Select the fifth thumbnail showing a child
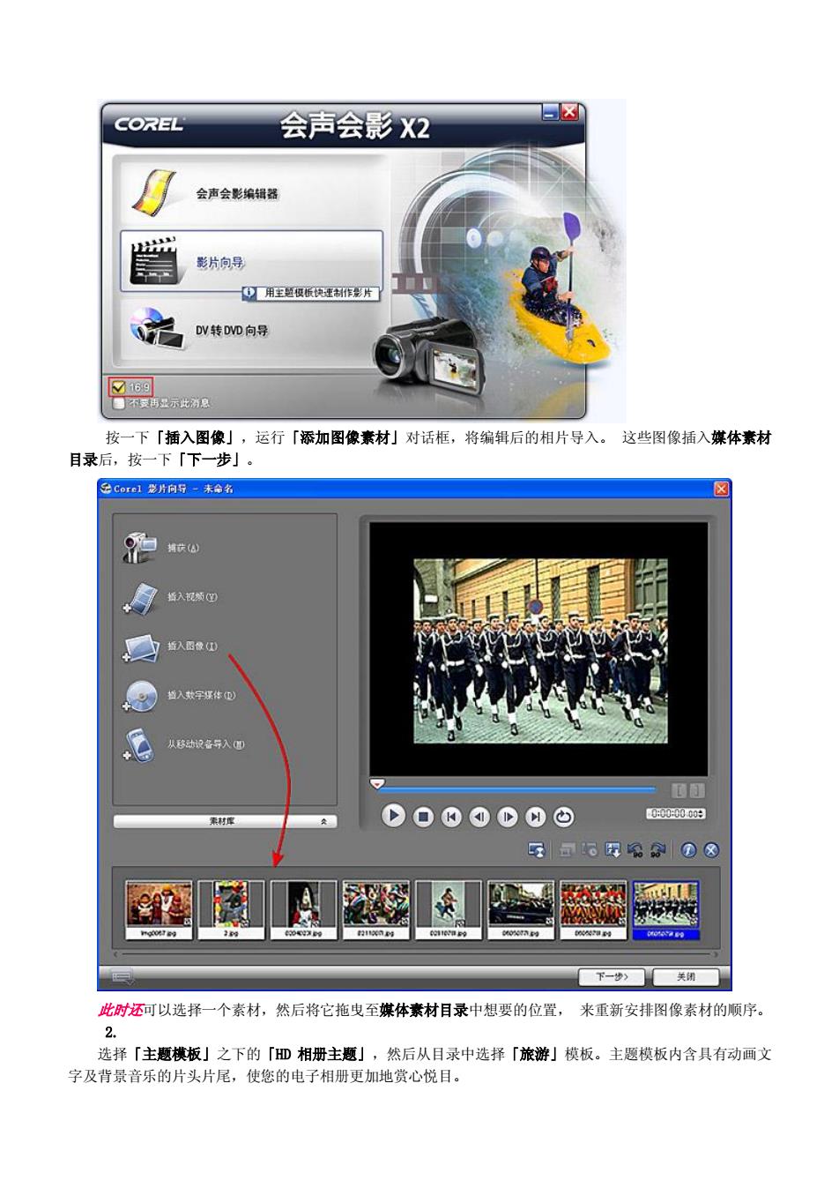The height and width of the screenshot is (1188, 839). pos(449,910)
